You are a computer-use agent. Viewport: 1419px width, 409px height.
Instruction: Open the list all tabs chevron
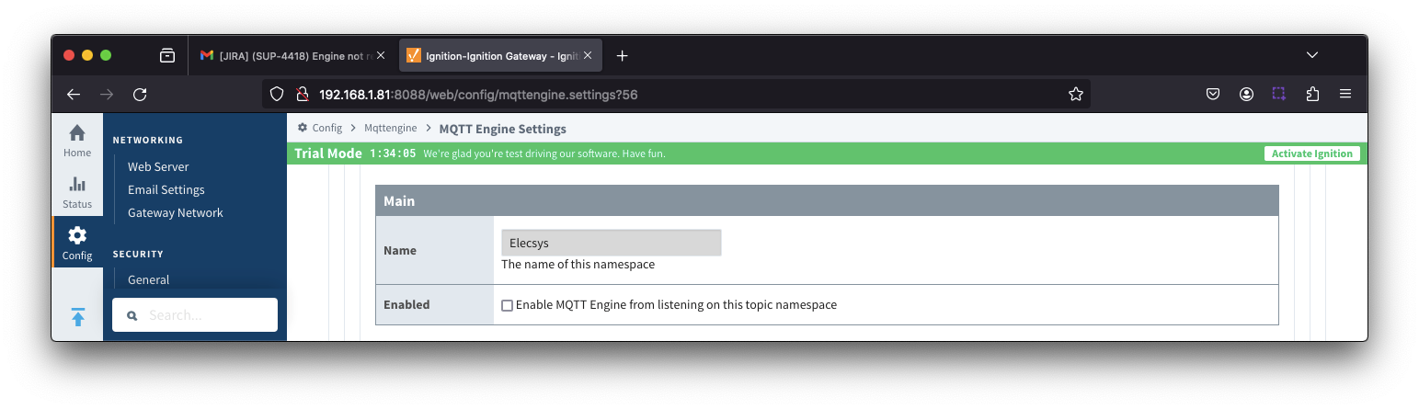tap(1312, 55)
